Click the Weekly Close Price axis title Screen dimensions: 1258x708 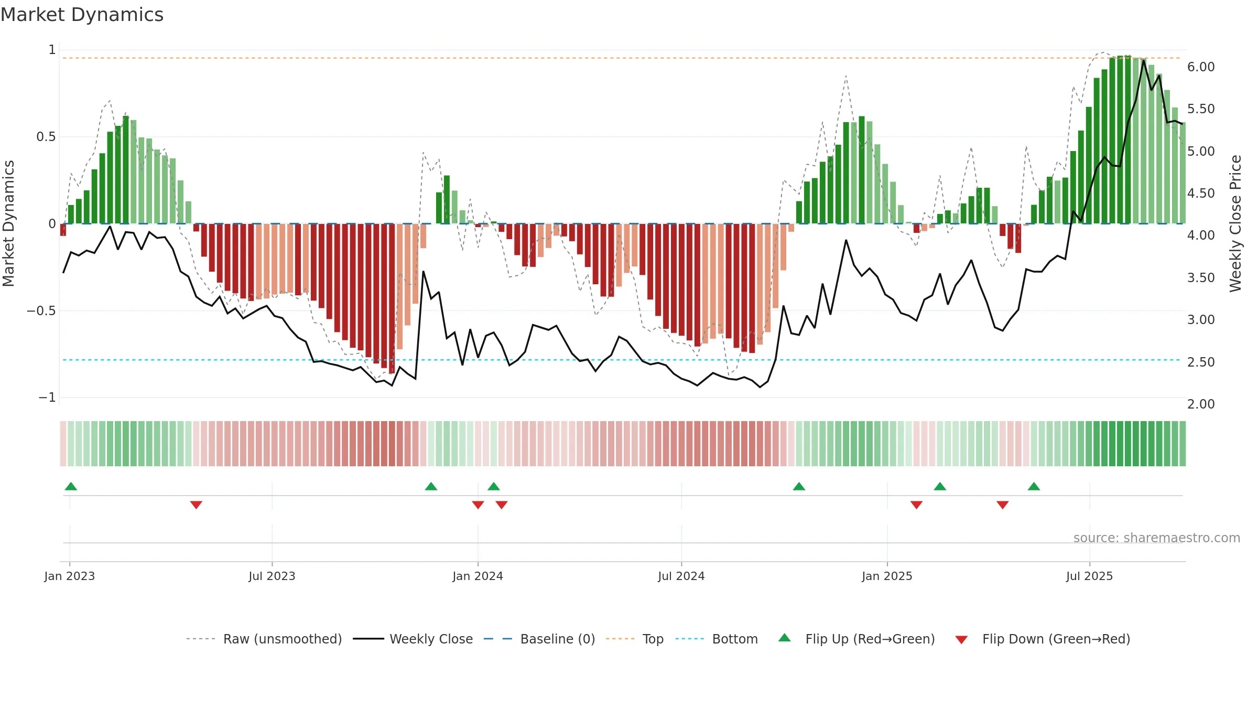point(1235,223)
